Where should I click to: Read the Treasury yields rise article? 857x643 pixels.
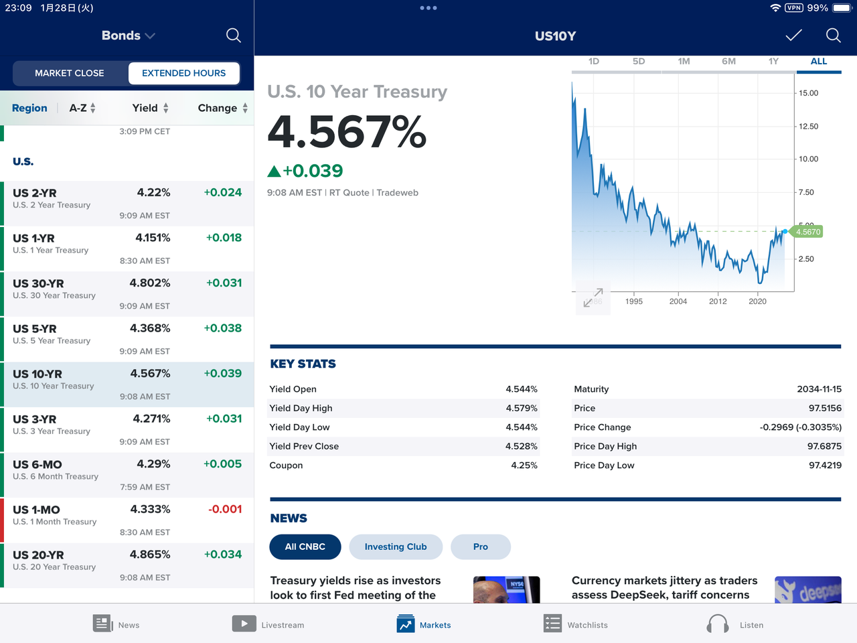pyautogui.click(x=356, y=587)
